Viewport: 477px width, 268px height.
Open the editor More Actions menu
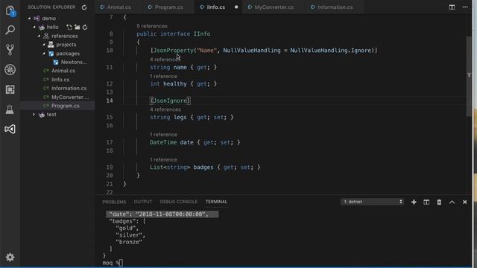pos(465,7)
